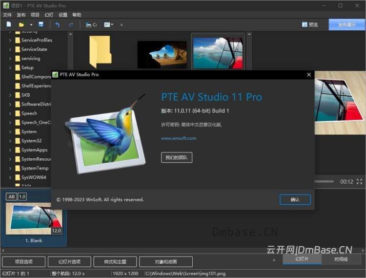Expand the ServiceState folder node
This screenshot has height=278, width=366.
(x=10, y=49)
